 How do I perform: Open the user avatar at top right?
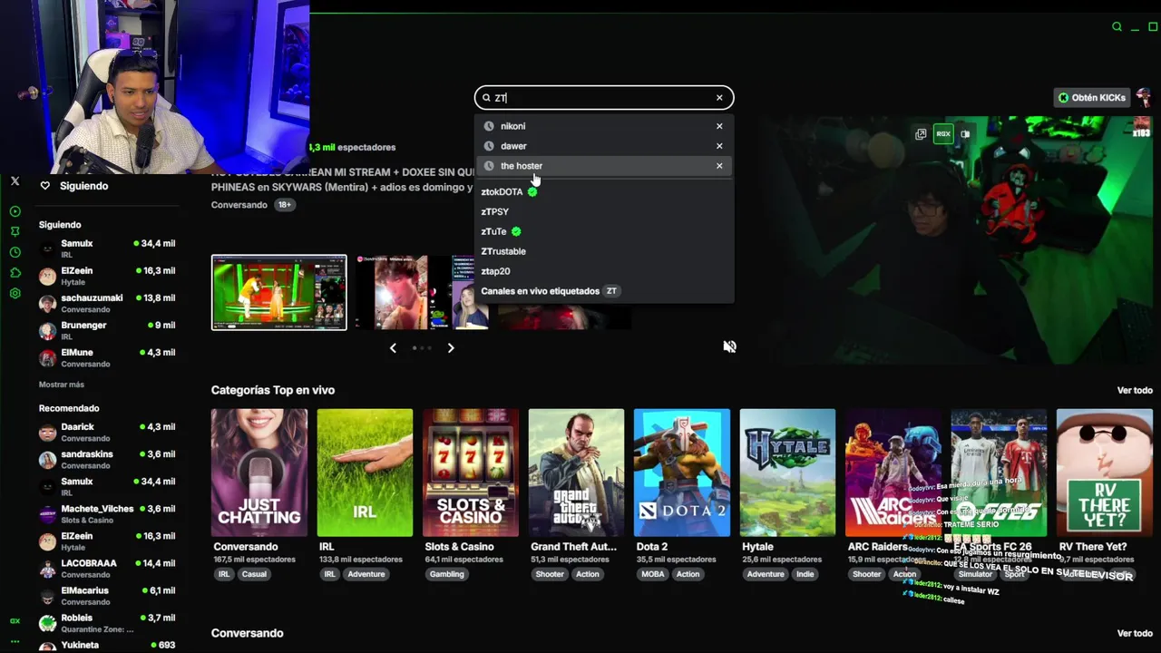[x=1144, y=98]
